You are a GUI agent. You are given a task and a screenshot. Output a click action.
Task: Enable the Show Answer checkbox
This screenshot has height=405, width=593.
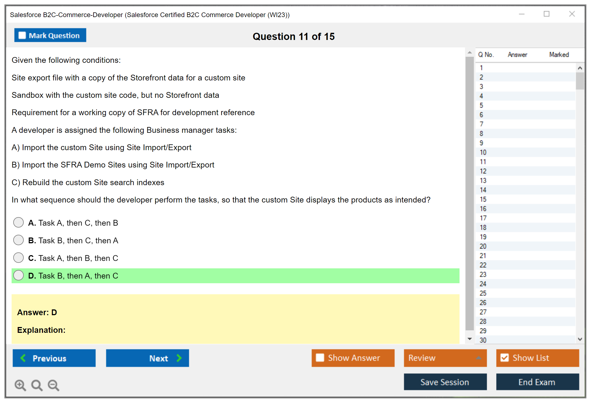click(x=320, y=358)
